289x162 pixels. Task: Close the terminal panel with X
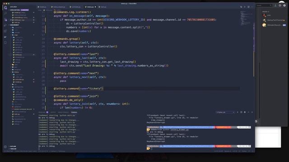(x=252, y=112)
